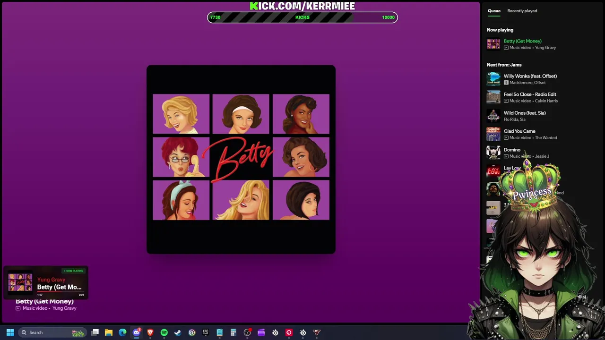Open the Brave browser taskbar icon

coord(150,332)
